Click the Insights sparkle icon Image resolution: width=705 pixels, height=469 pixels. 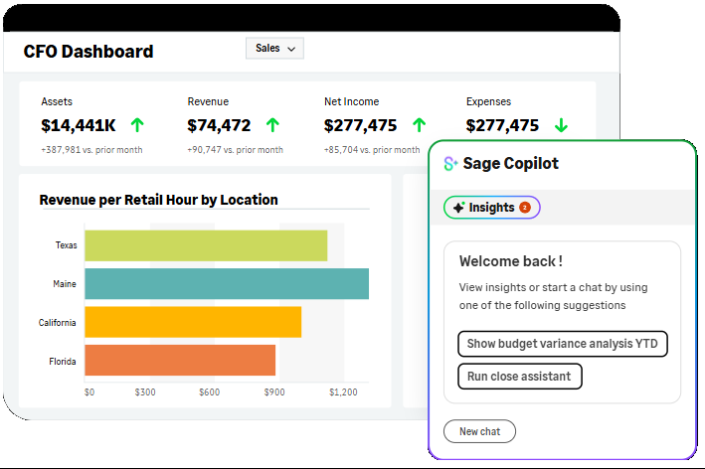[x=458, y=208]
